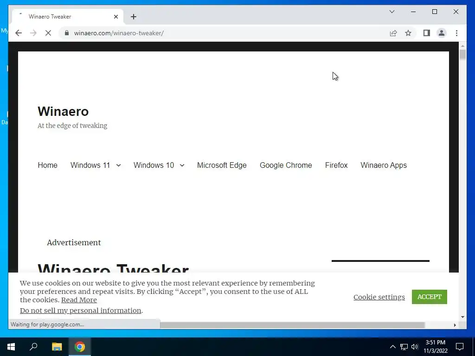
Task: Click the address bar URL
Action: [119, 33]
